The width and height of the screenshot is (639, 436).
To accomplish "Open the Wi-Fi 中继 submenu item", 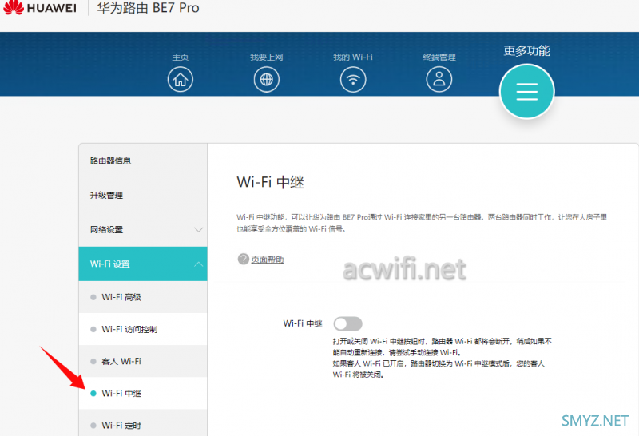I will [x=143, y=393].
